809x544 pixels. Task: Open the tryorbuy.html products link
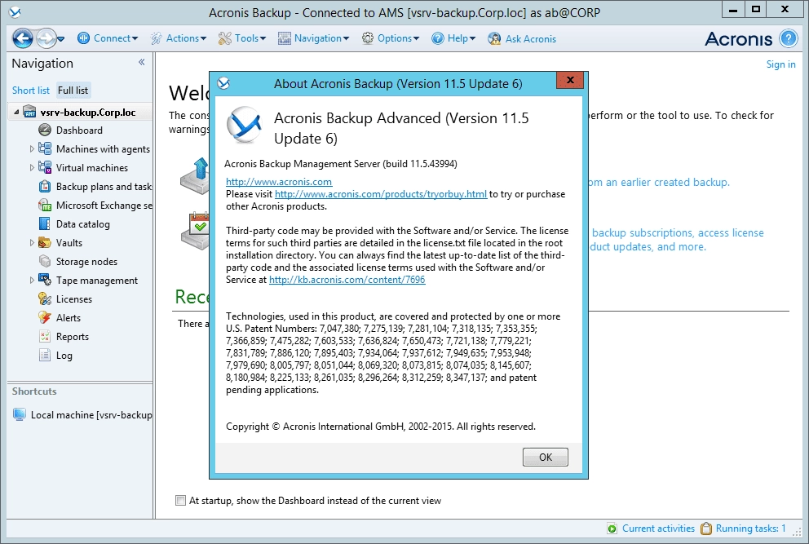pyautogui.click(x=381, y=194)
